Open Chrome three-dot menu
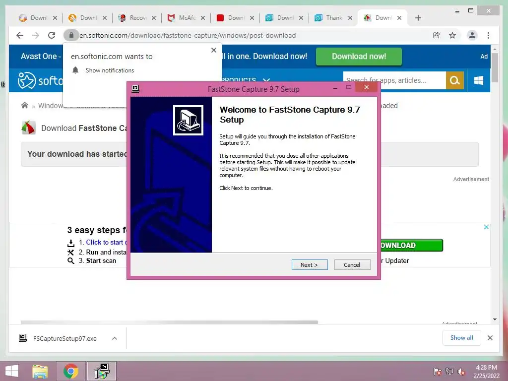Screen dimensions: 508x381 (x=488, y=35)
